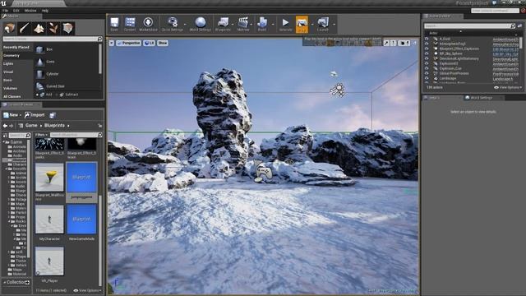Toggle visibility of BP_Sky_Sphere actor
Image resolution: width=526 pixels, height=296 pixels.
click(x=427, y=53)
